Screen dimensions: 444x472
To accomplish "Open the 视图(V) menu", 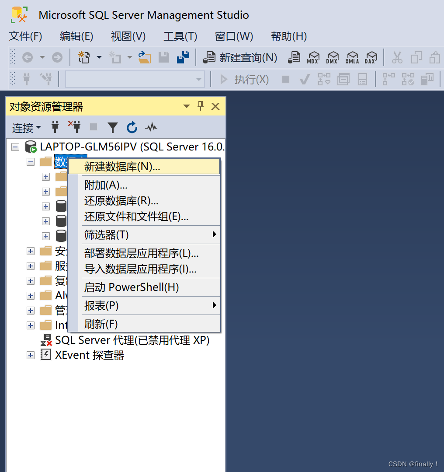I will tap(128, 36).
